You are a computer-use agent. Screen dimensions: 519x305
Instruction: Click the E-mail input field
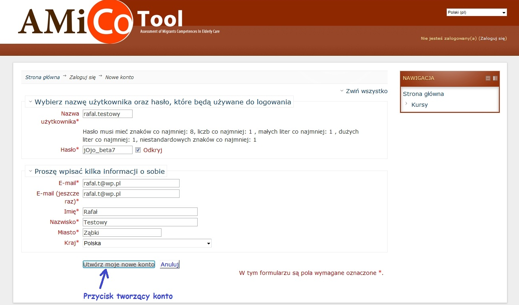pos(131,183)
